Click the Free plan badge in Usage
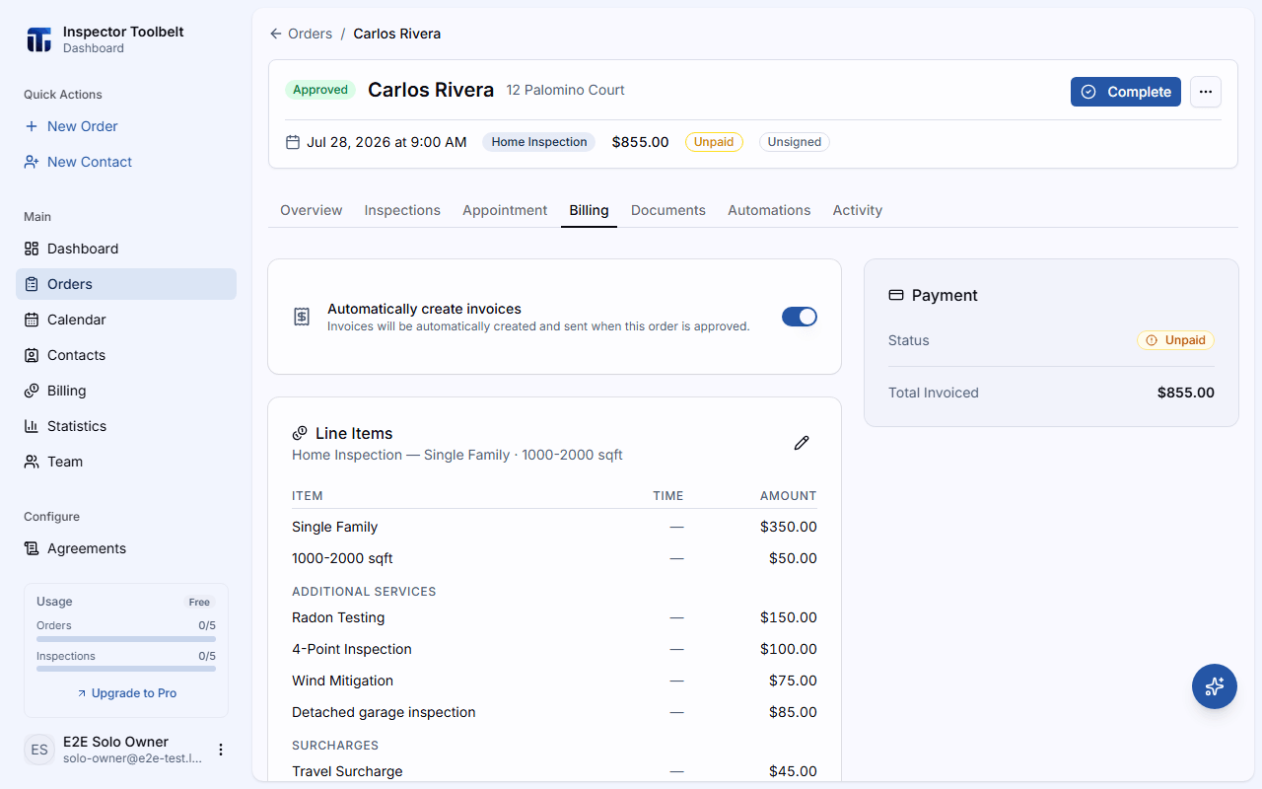This screenshot has width=1262, height=789. pos(199,602)
